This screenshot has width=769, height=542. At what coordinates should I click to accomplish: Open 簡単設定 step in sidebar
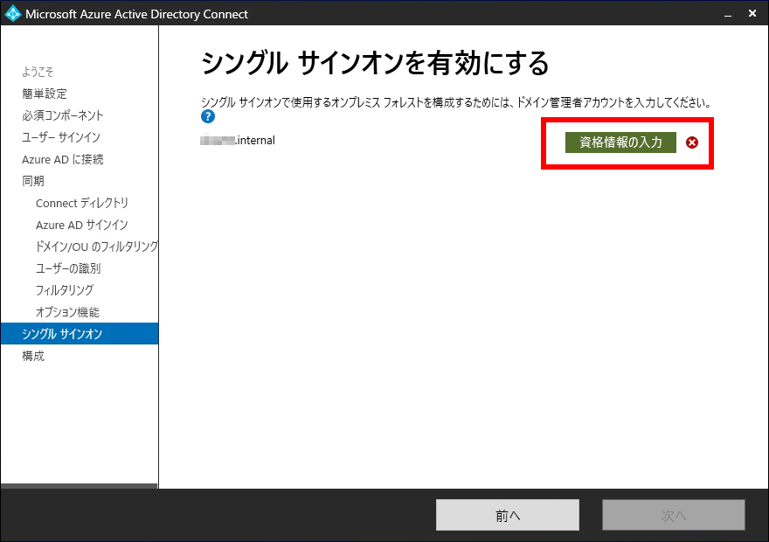[45, 94]
